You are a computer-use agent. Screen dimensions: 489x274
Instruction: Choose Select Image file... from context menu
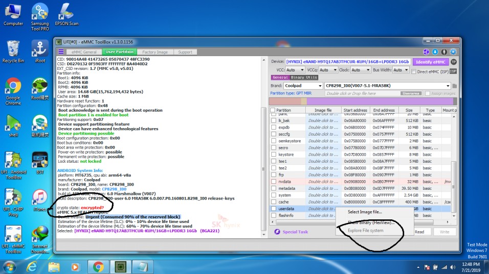click(x=365, y=212)
